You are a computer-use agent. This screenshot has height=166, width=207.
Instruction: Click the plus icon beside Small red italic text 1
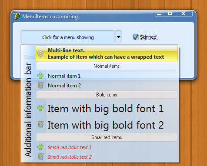40,147
